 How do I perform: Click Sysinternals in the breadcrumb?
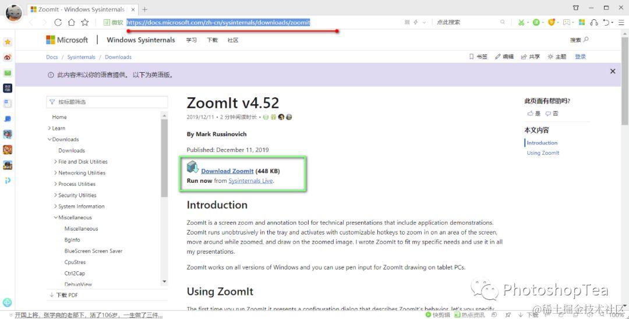click(82, 57)
